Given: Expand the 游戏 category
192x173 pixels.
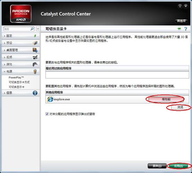Looking at the screenshot, I should click(20, 64).
